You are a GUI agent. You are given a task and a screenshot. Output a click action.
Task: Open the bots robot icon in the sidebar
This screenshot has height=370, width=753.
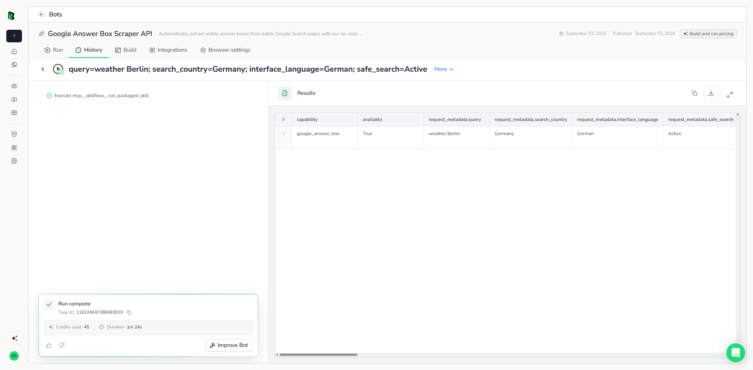pos(14,86)
